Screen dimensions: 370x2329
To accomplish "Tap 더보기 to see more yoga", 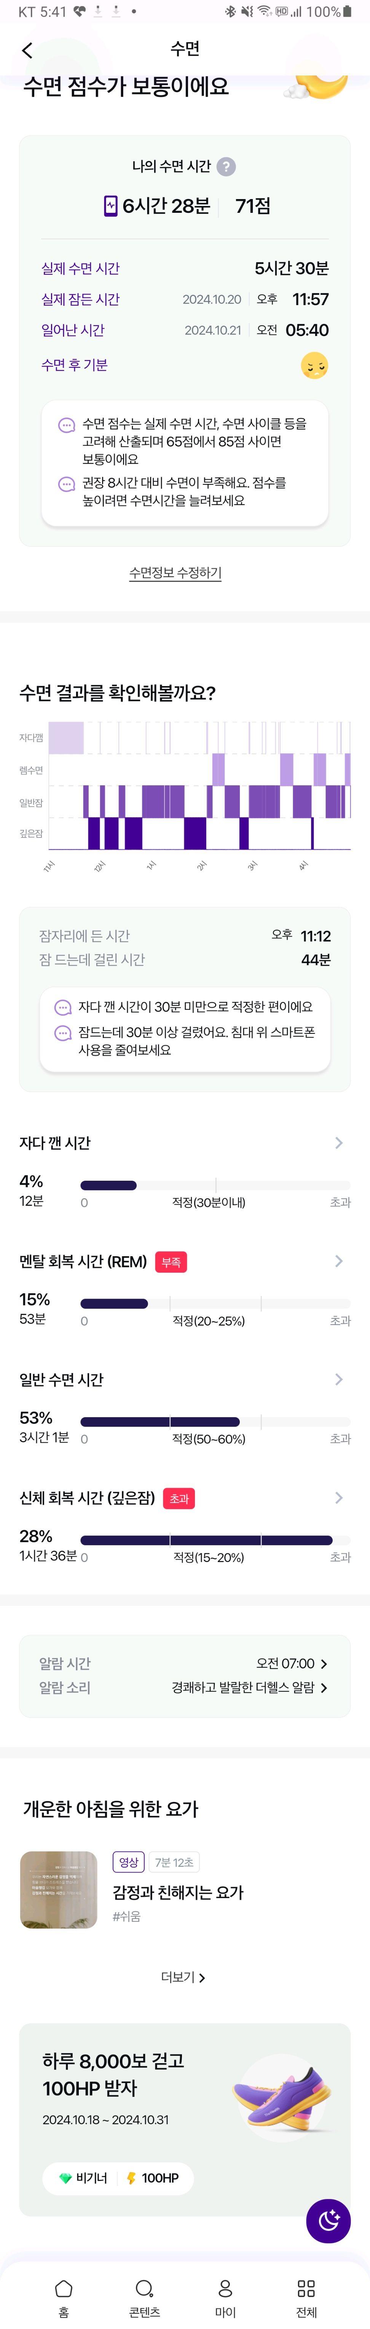I will tap(183, 1977).
